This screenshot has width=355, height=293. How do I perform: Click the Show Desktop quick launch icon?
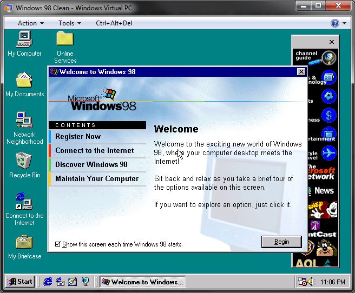[x=73, y=282]
